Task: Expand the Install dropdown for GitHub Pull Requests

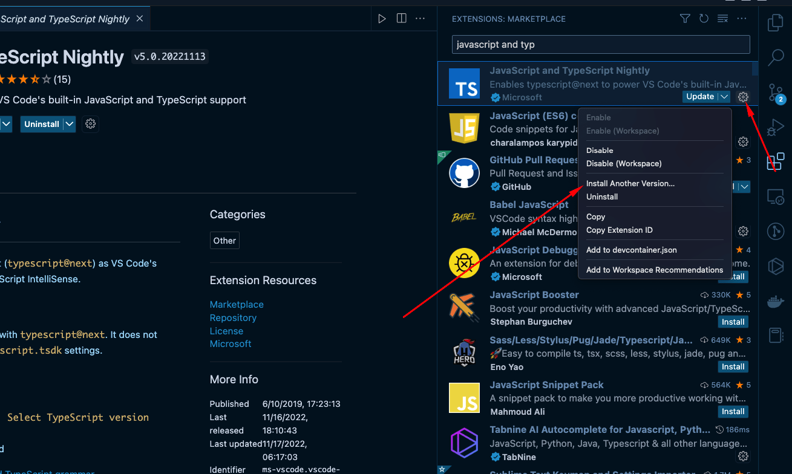Action: pos(744,187)
